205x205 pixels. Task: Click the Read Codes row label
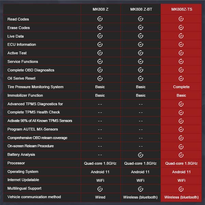click(18, 19)
